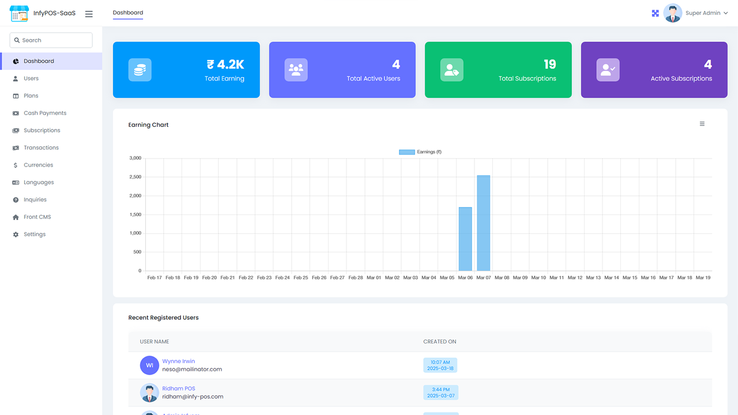
Task: Collapse the sidebar with the hamburger icon
Action: coord(89,14)
